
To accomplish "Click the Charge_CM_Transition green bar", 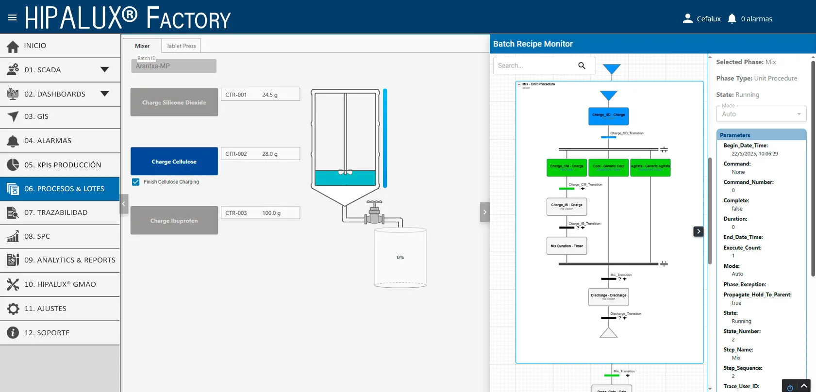I will 567,188.
